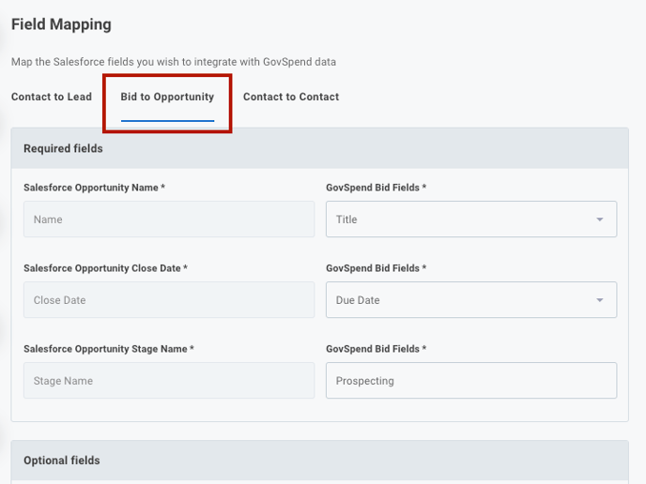Click the Close Date input field

click(169, 299)
